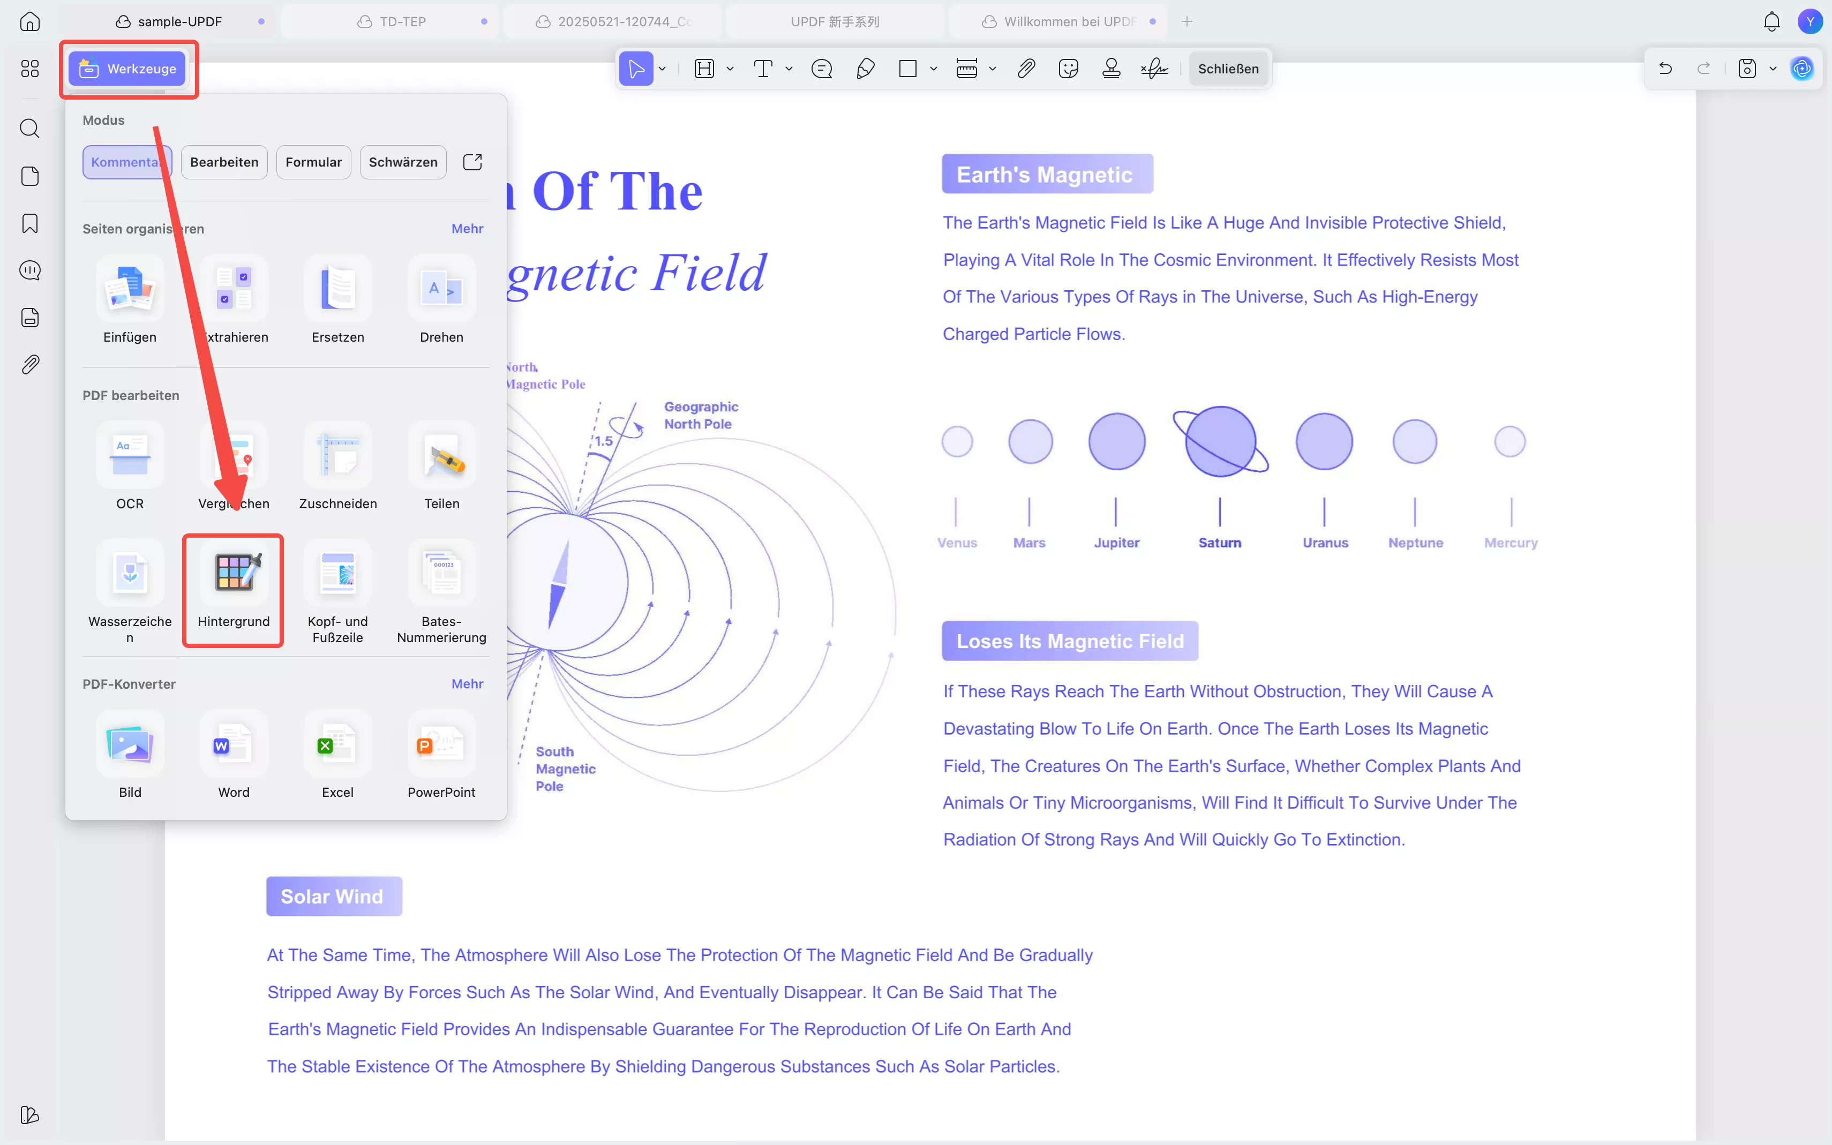Switch to Bearbeiten mode
This screenshot has height=1145, width=1832.
pyautogui.click(x=224, y=162)
